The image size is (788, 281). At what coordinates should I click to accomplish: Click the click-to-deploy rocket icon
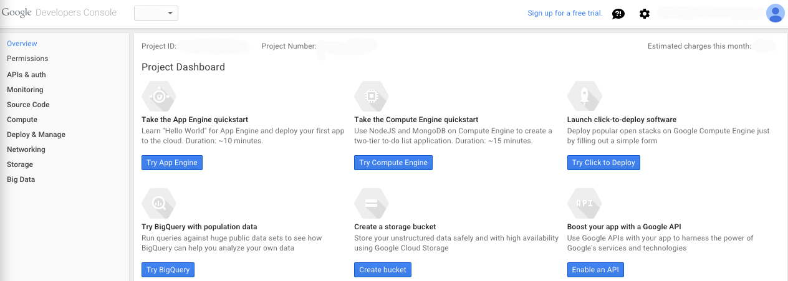pos(585,96)
